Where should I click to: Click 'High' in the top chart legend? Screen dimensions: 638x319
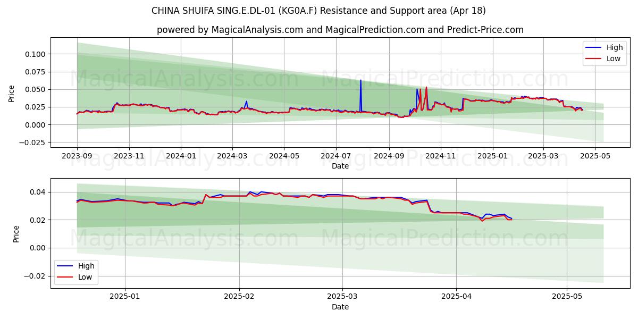tap(615, 47)
